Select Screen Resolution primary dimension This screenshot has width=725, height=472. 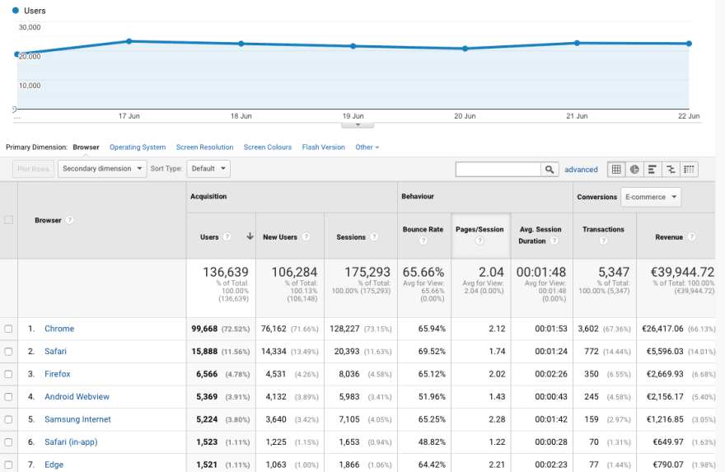pos(204,147)
